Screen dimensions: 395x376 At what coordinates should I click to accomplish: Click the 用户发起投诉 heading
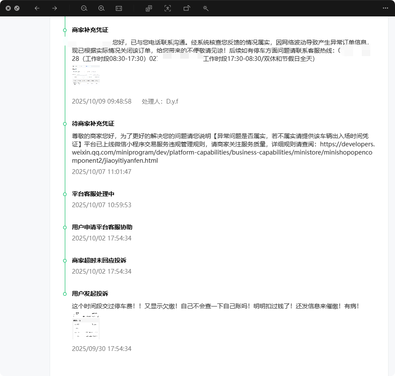coord(89,294)
